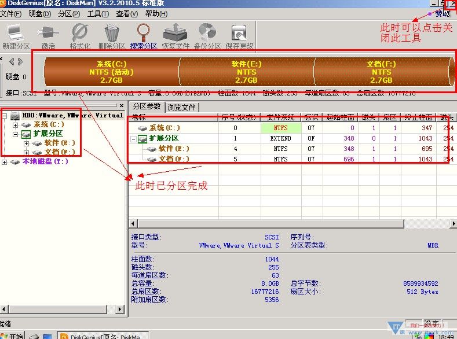Select the HD0 VMware disk icon in tree

pyautogui.click(x=15, y=116)
